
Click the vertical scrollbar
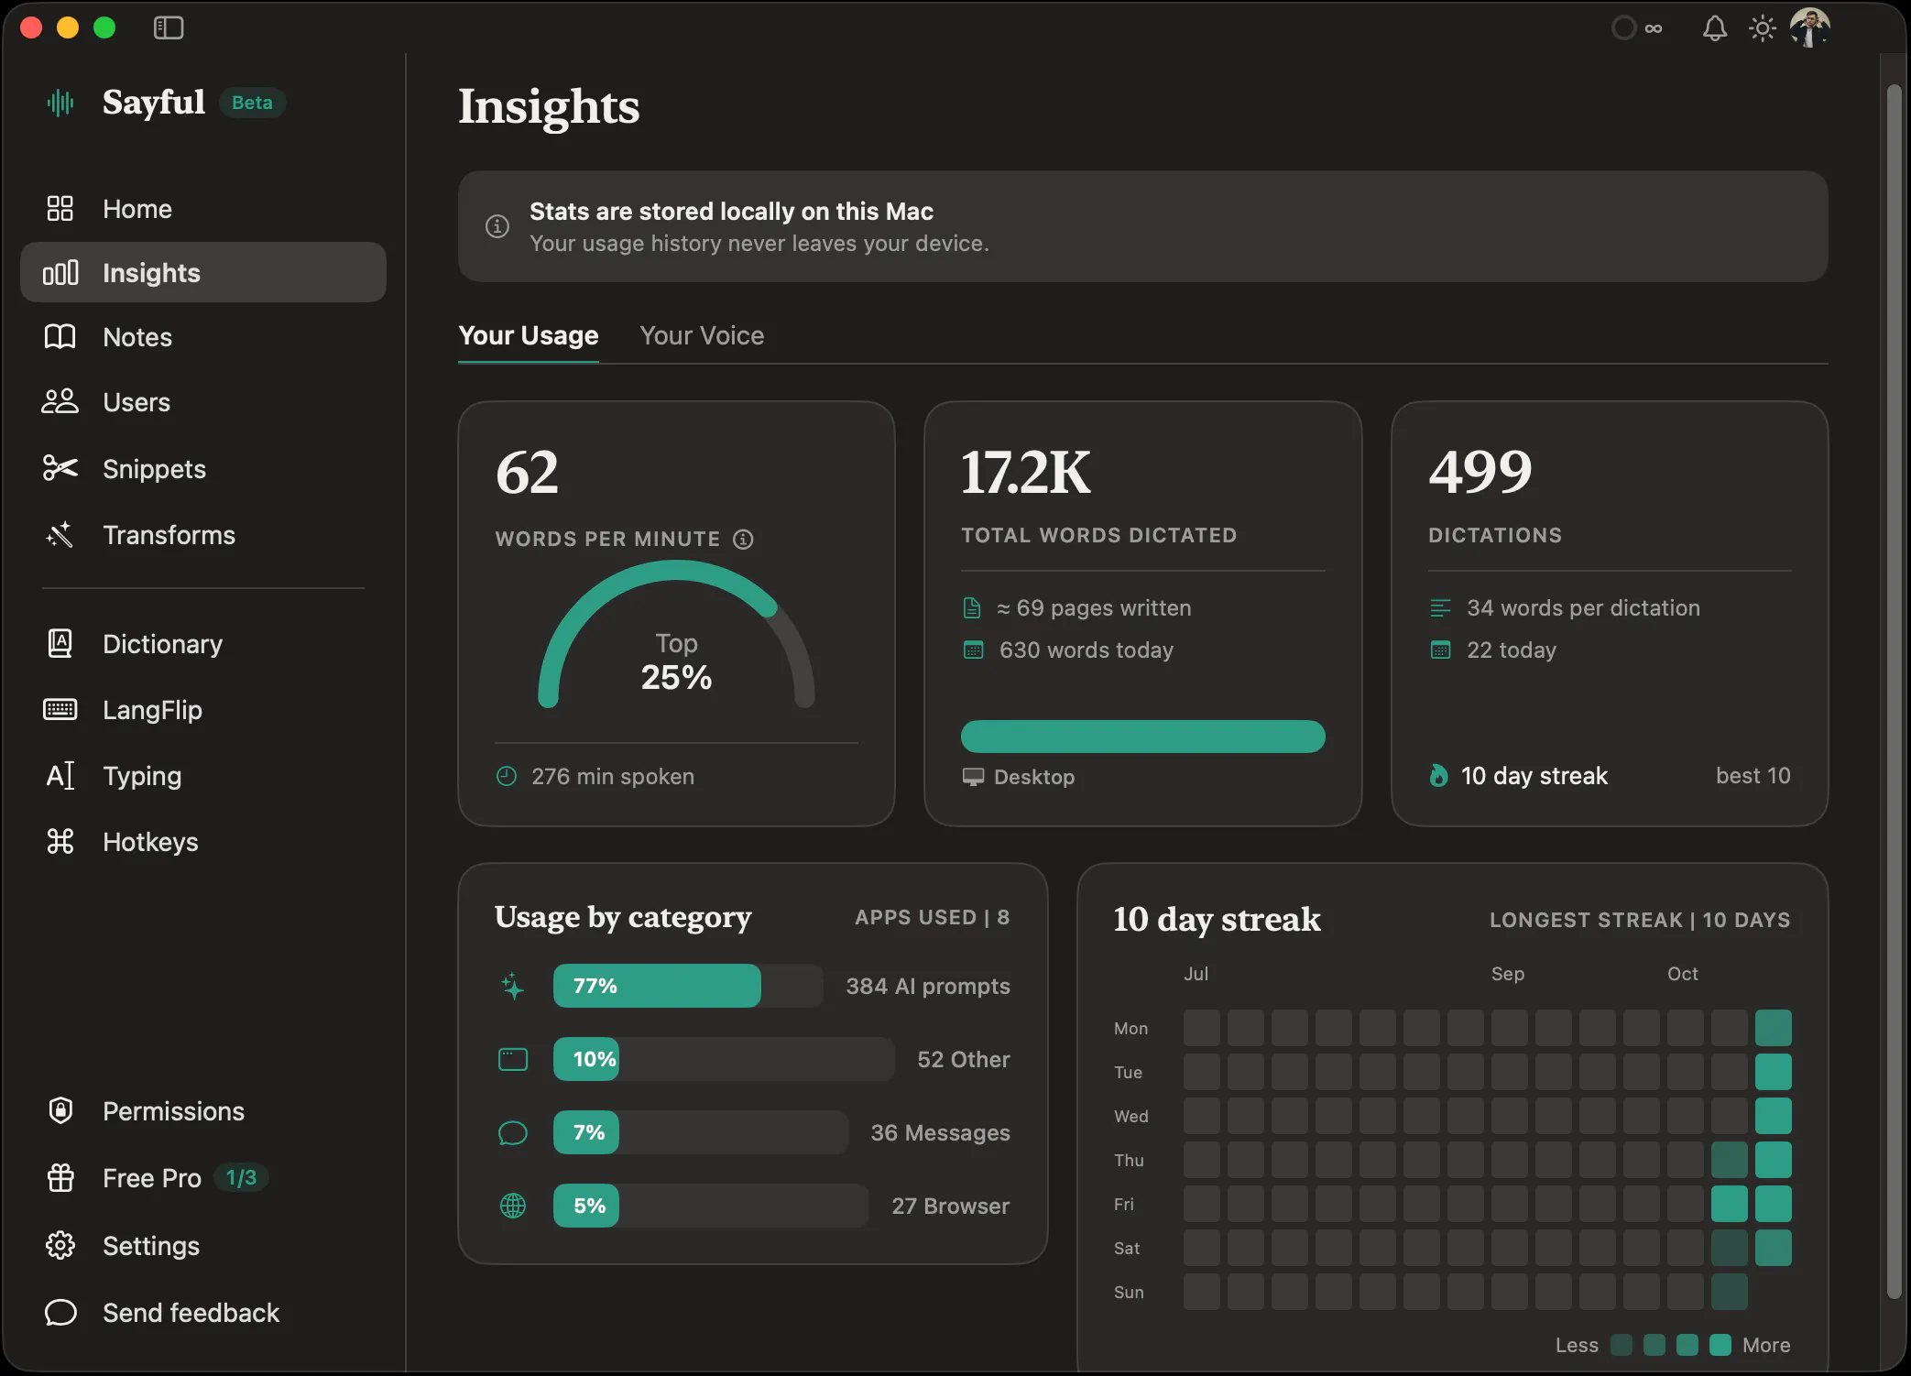(x=1895, y=691)
